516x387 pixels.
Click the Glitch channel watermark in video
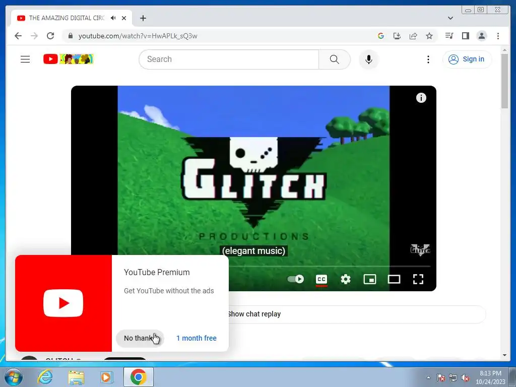click(420, 250)
